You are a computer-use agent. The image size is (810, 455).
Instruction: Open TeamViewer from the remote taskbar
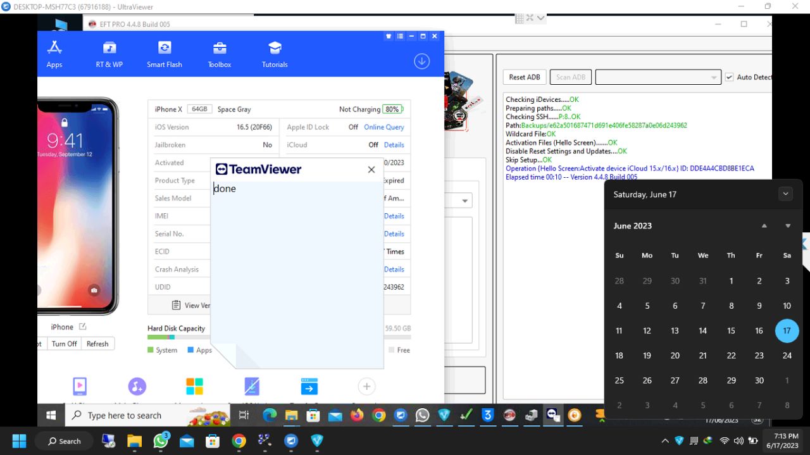click(x=553, y=415)
